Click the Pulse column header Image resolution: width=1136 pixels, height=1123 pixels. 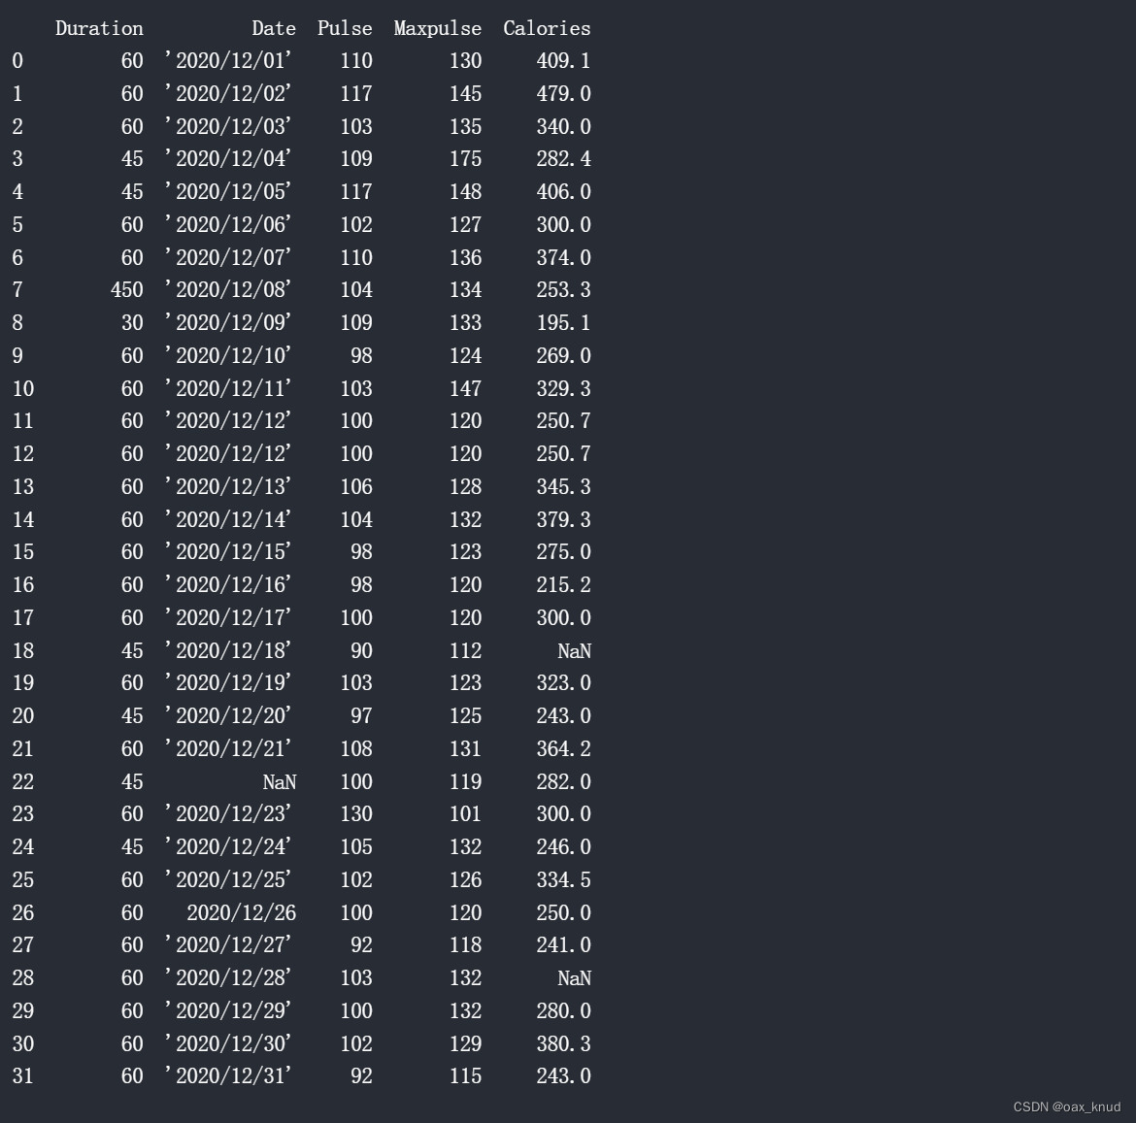point(345,28)
